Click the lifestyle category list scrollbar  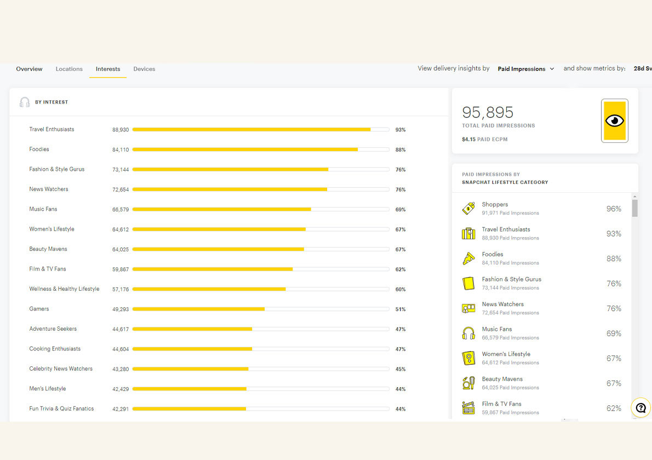coord(634,208)
